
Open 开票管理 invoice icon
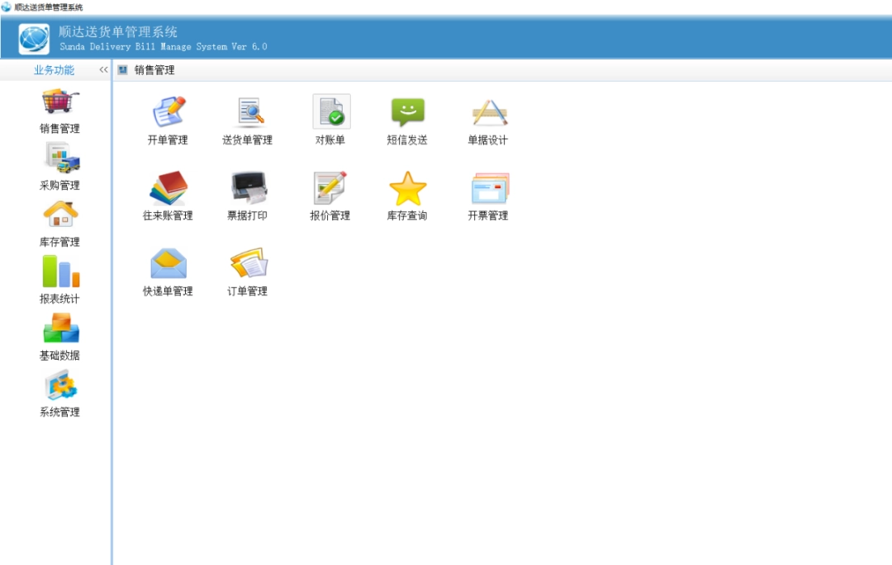coord(488,189)
